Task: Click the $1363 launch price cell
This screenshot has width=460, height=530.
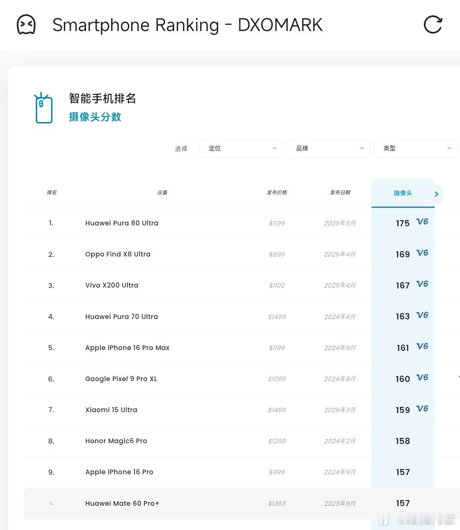Action: [x=277, y=504]
